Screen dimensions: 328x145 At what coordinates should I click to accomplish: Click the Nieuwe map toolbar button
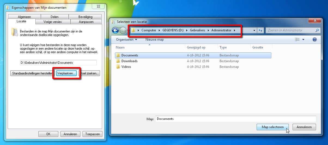click(154, 40)
